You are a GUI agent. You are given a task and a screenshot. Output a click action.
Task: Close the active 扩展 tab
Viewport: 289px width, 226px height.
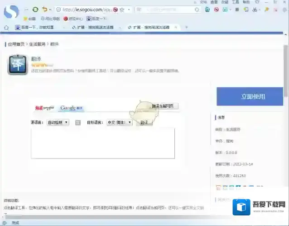[176, 28]
